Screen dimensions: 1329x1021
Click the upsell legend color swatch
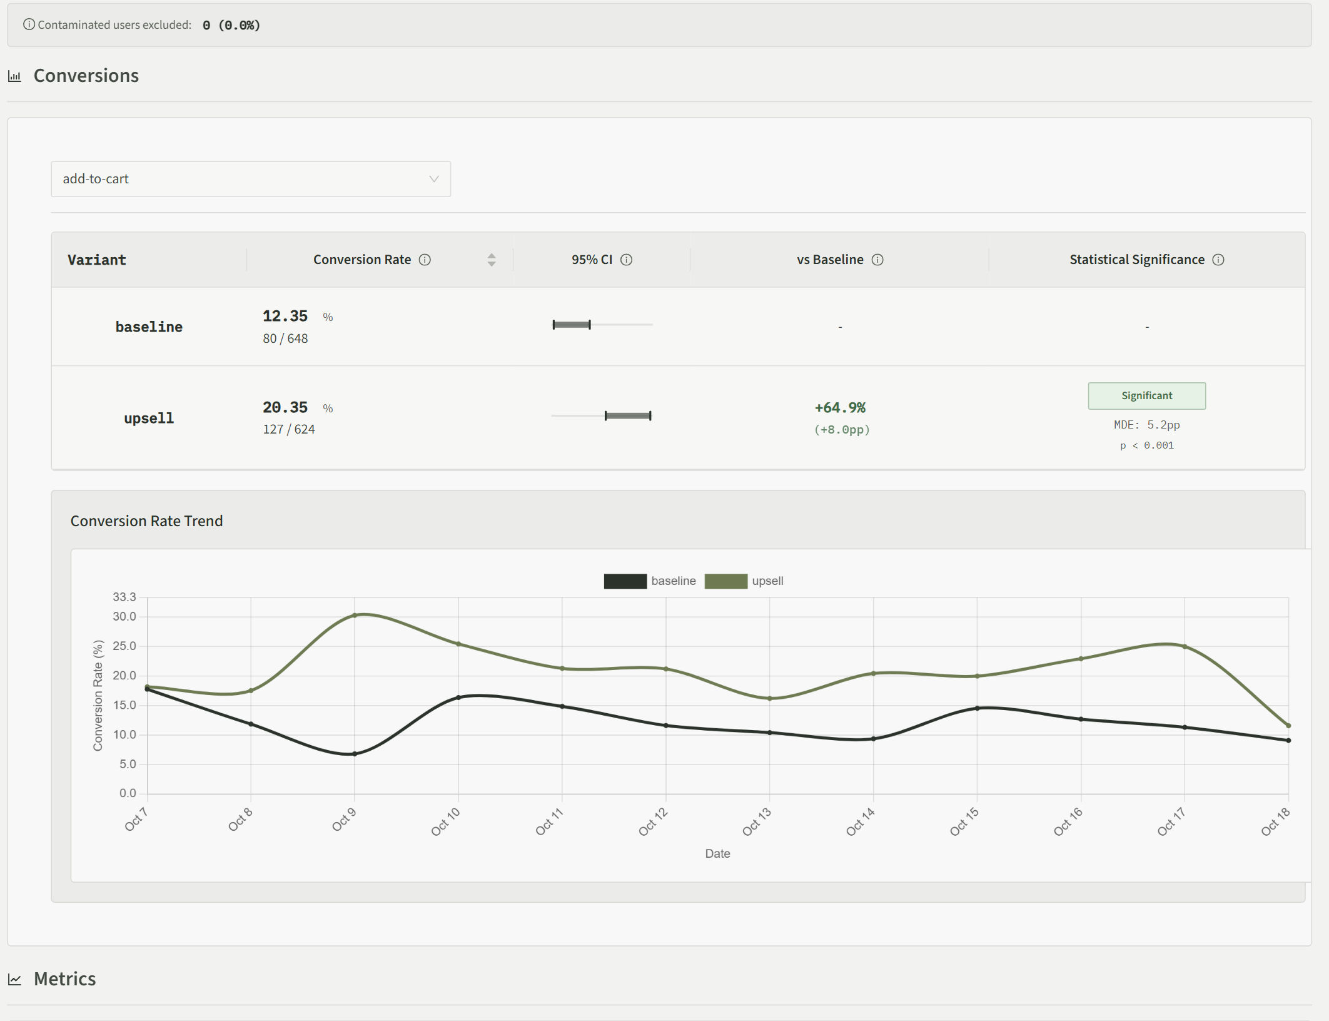[x=725, y=581]
